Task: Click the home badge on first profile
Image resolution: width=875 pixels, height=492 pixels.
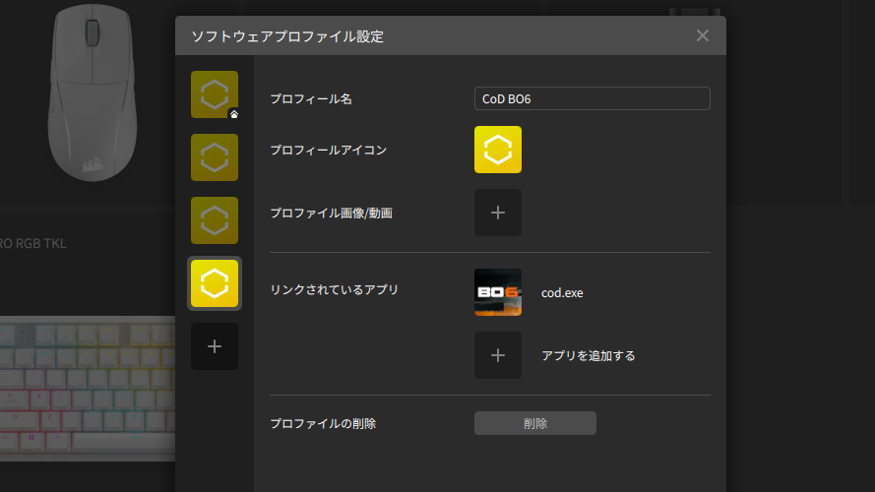Action: 234,114
